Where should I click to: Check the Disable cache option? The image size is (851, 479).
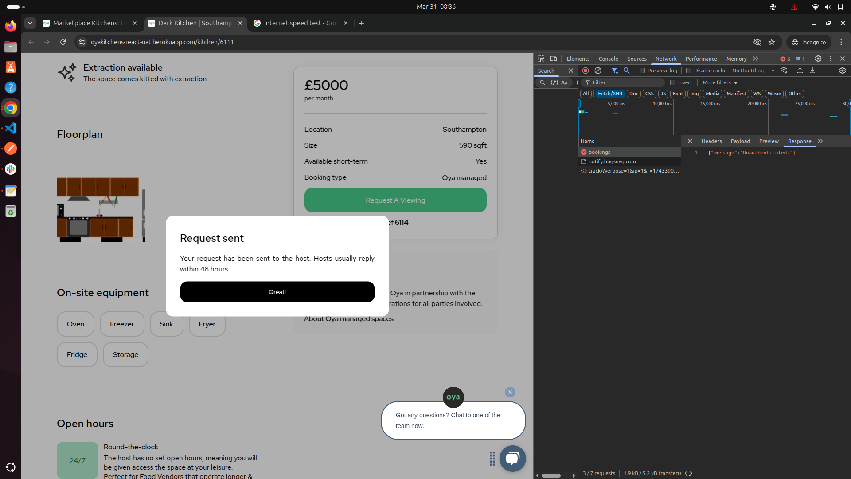click(x=689, y=71)
